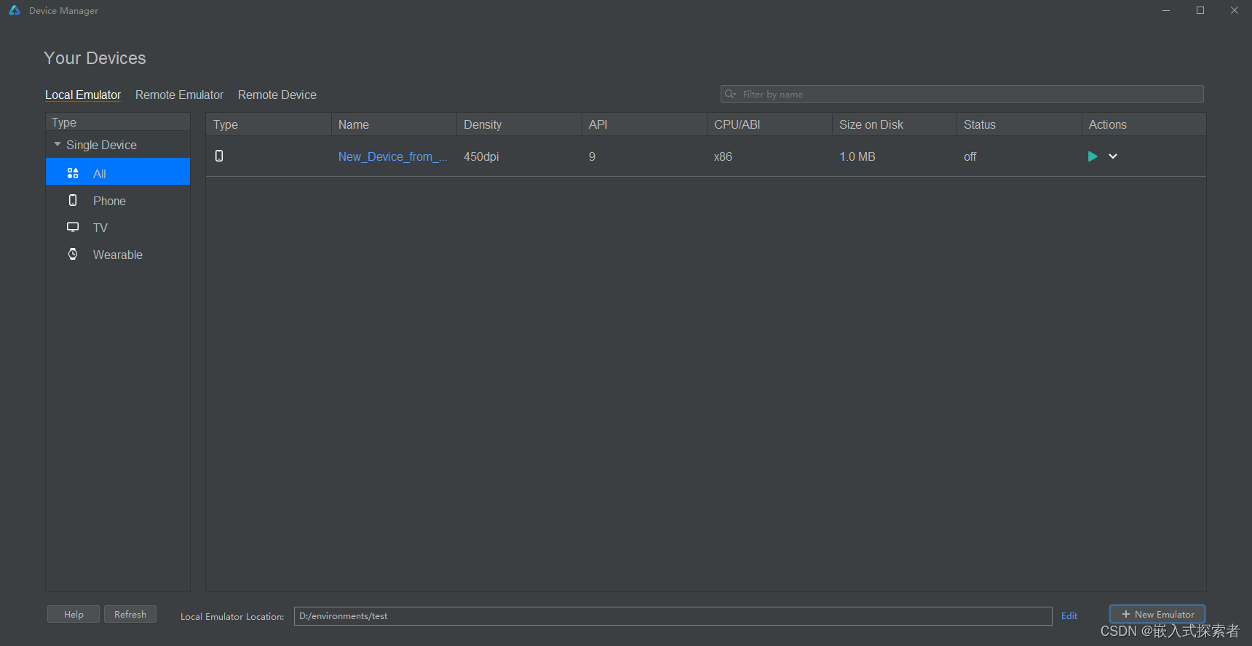Click the x86 CPU/ABI cell

(x=723, y=156)
